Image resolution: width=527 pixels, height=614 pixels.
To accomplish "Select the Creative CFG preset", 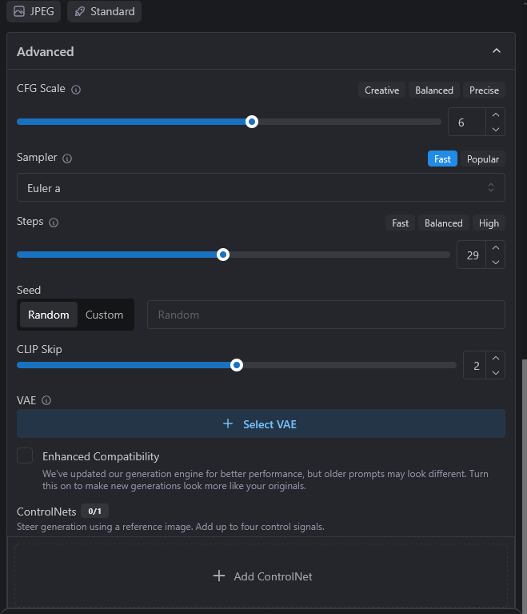I will coord(381,90).
